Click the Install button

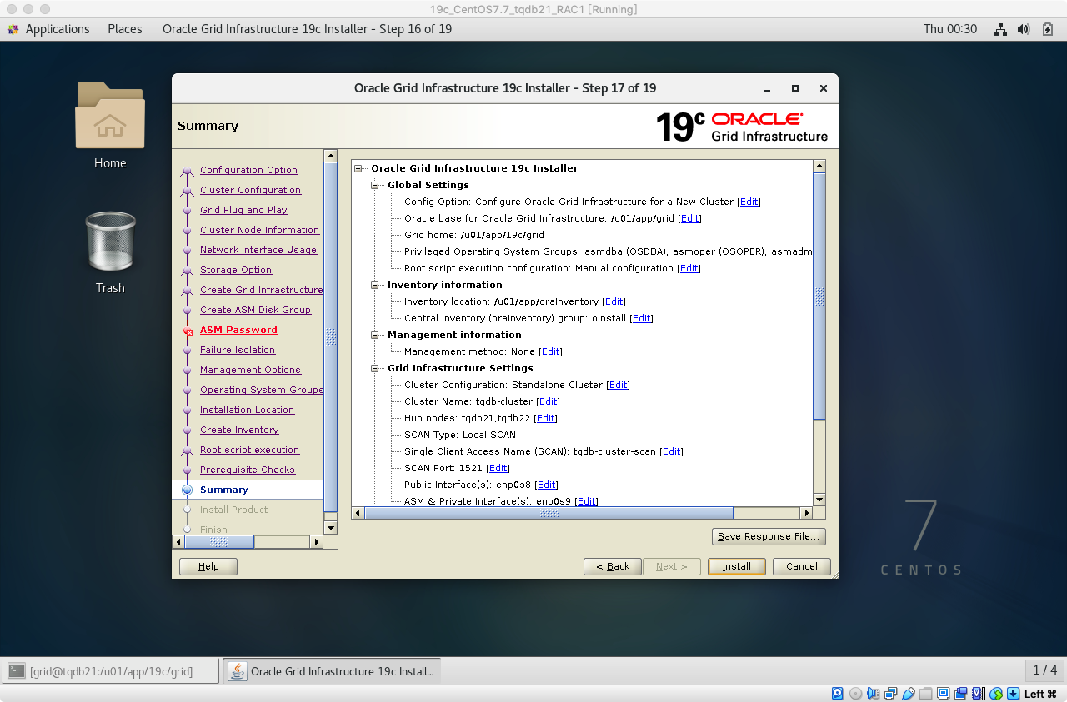coord(736,566)
